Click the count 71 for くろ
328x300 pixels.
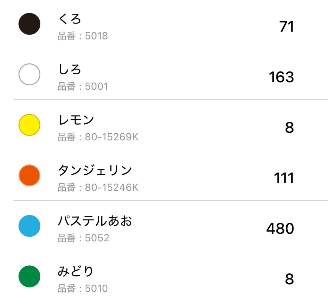coord(287,27)
